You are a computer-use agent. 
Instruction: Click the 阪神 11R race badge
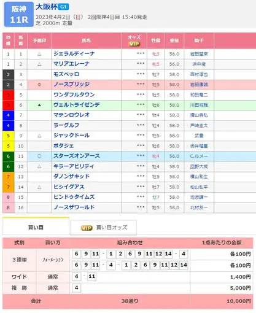pyautogui.click(x=19, y=14)
